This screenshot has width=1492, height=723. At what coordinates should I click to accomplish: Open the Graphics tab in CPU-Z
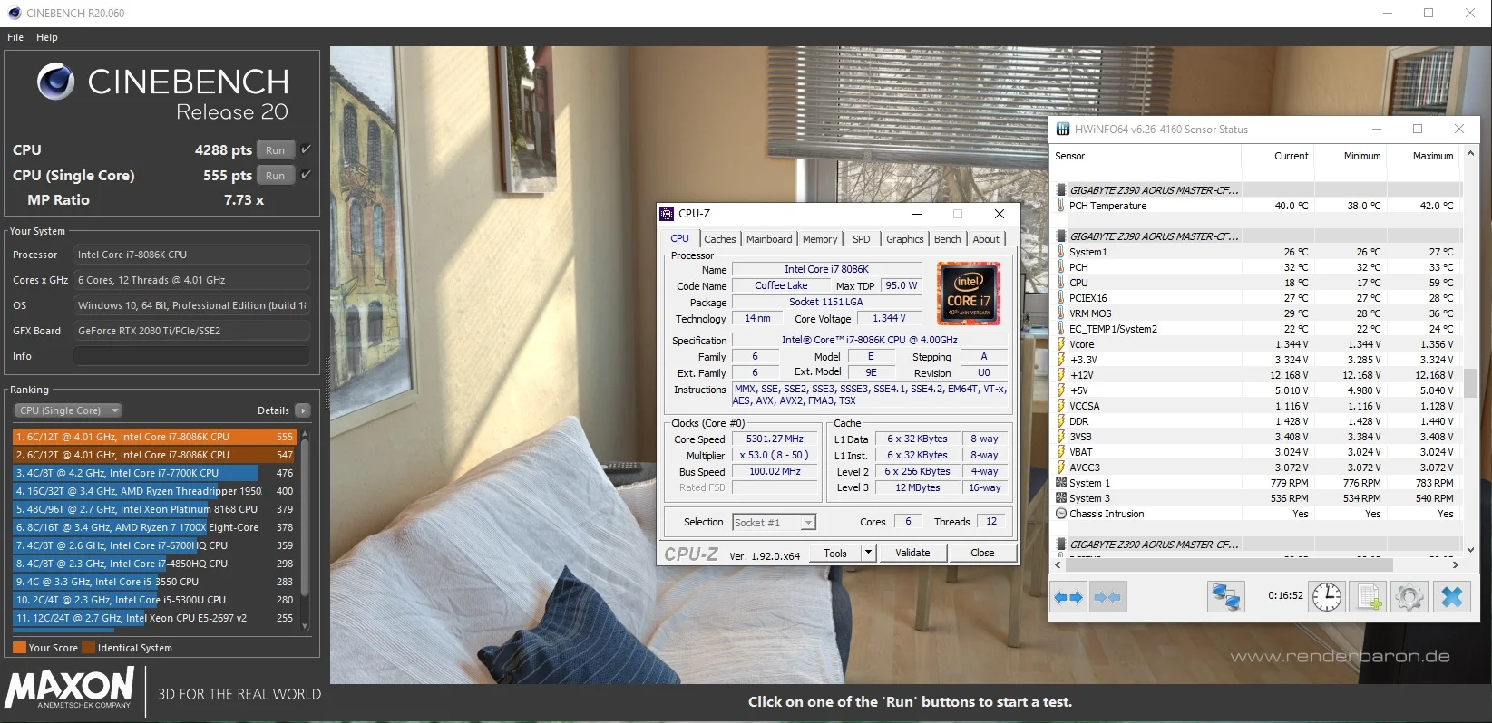(905, 239)
